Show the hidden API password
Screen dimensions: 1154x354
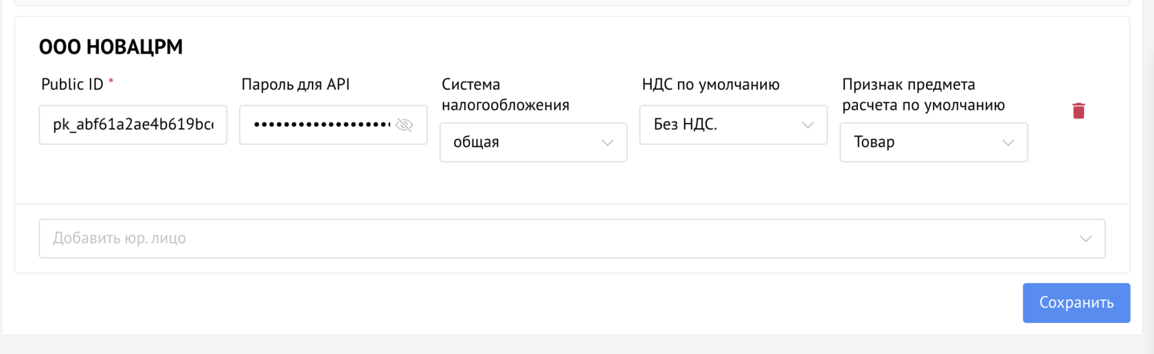405,125
